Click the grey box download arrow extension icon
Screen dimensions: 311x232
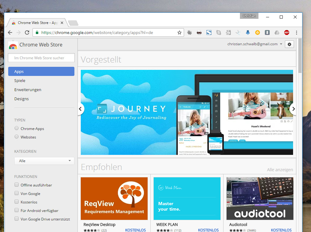tap(267, 32)
